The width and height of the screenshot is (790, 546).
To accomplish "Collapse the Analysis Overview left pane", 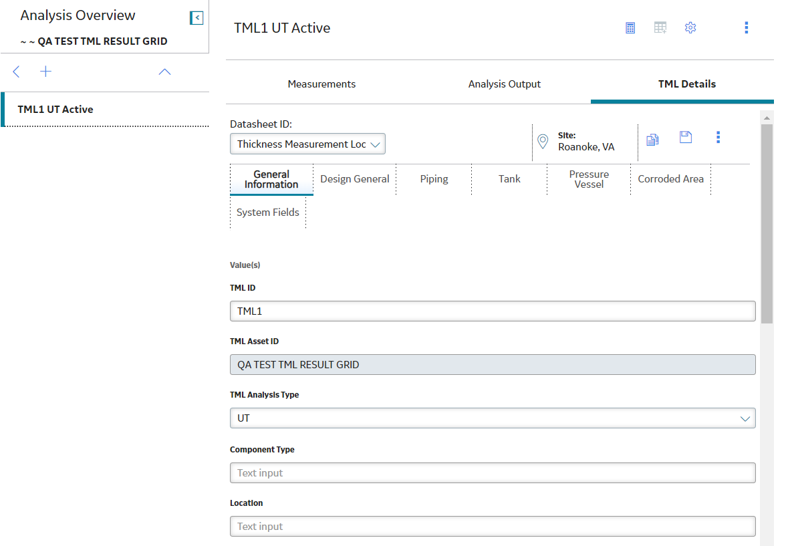I will pyautogui.click(x=196, y=18).
